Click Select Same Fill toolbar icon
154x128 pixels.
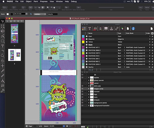(x=67, y=7)
